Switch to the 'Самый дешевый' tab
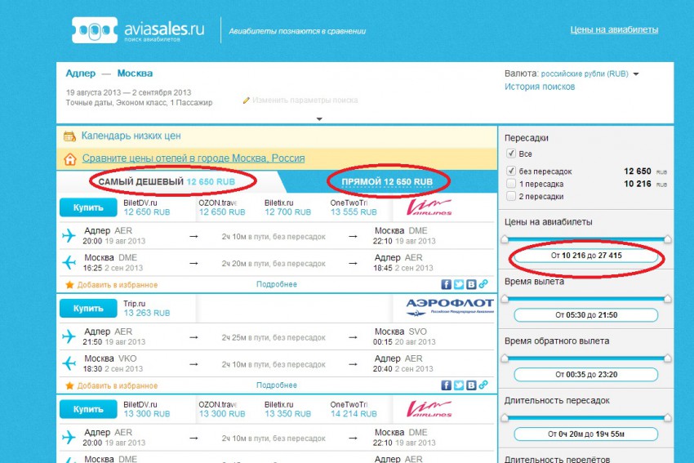Image resolution: width=694 pixels, height=463 pixels. (x=167, y=181)
